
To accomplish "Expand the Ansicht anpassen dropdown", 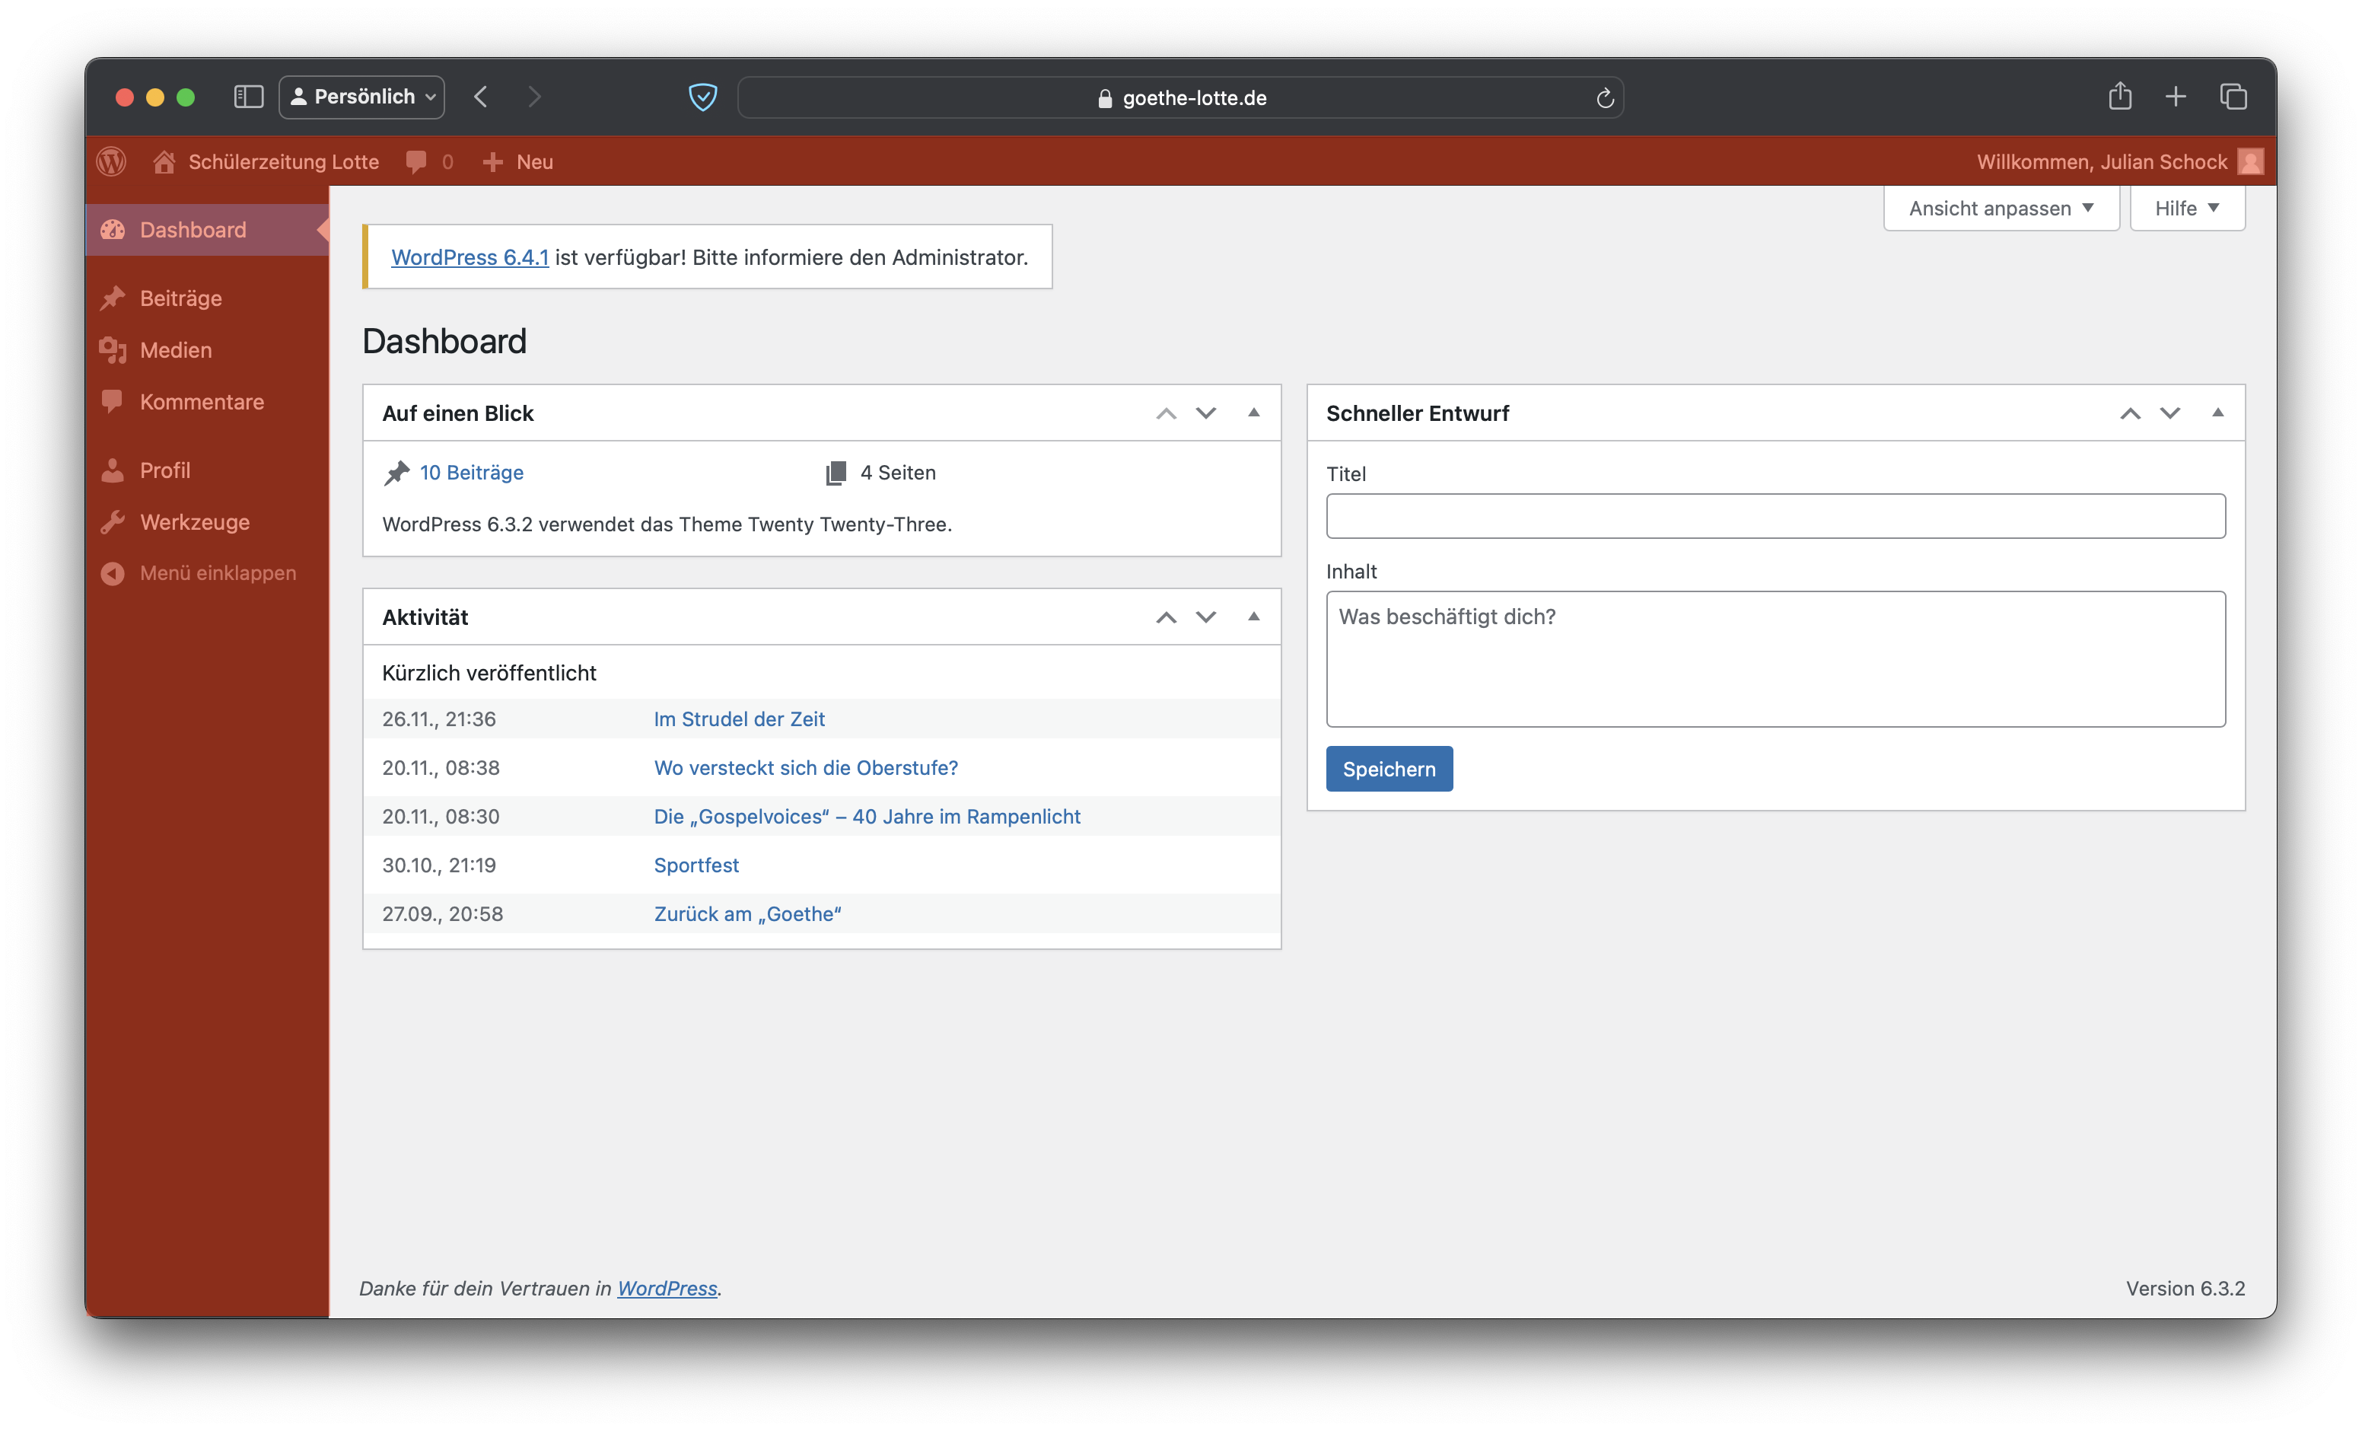I will pyautogui.click(x=2000, y=208).
